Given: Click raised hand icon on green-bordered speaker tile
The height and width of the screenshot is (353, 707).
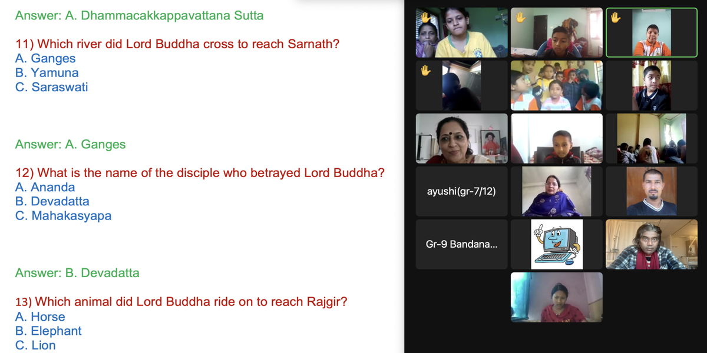Looking at the screenshot, I should pyautogui.click(x=616, y=18).
